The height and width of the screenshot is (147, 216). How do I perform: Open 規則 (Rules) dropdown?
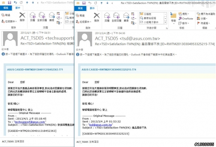(184, 14)
